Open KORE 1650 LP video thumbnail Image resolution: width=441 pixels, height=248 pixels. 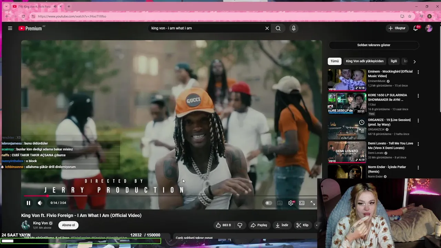tap(347, 104)
